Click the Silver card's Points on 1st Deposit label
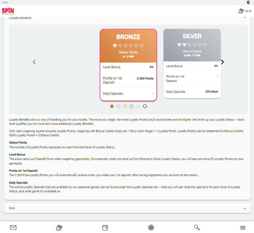The image size is (254, 233). click(175, 79)
